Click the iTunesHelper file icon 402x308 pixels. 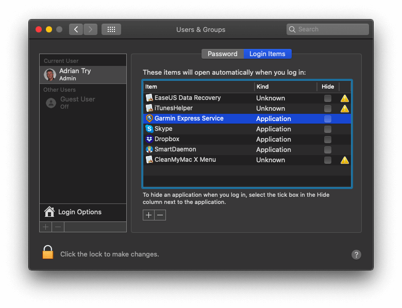point(149,108)
